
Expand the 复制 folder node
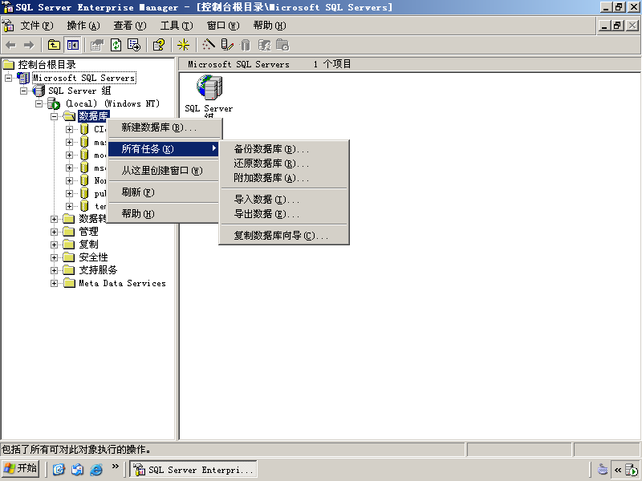pyautogui.click(x=54, y=245)
